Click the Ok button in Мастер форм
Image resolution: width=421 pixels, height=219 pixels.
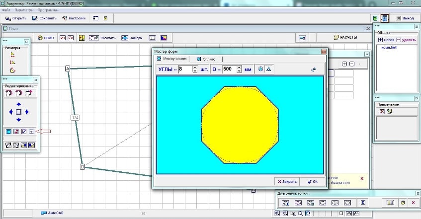pyautogui.click(x=313, y=182)
